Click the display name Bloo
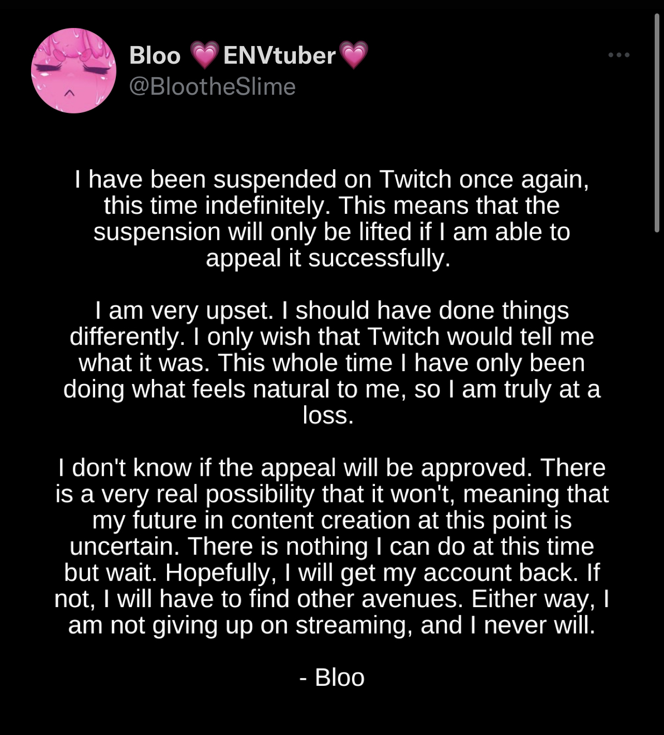The height and width of the screenshot is (735, 664). pyautogui.click(x=155, y=55)
